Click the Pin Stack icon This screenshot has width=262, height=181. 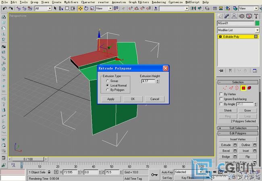(221, 71)
